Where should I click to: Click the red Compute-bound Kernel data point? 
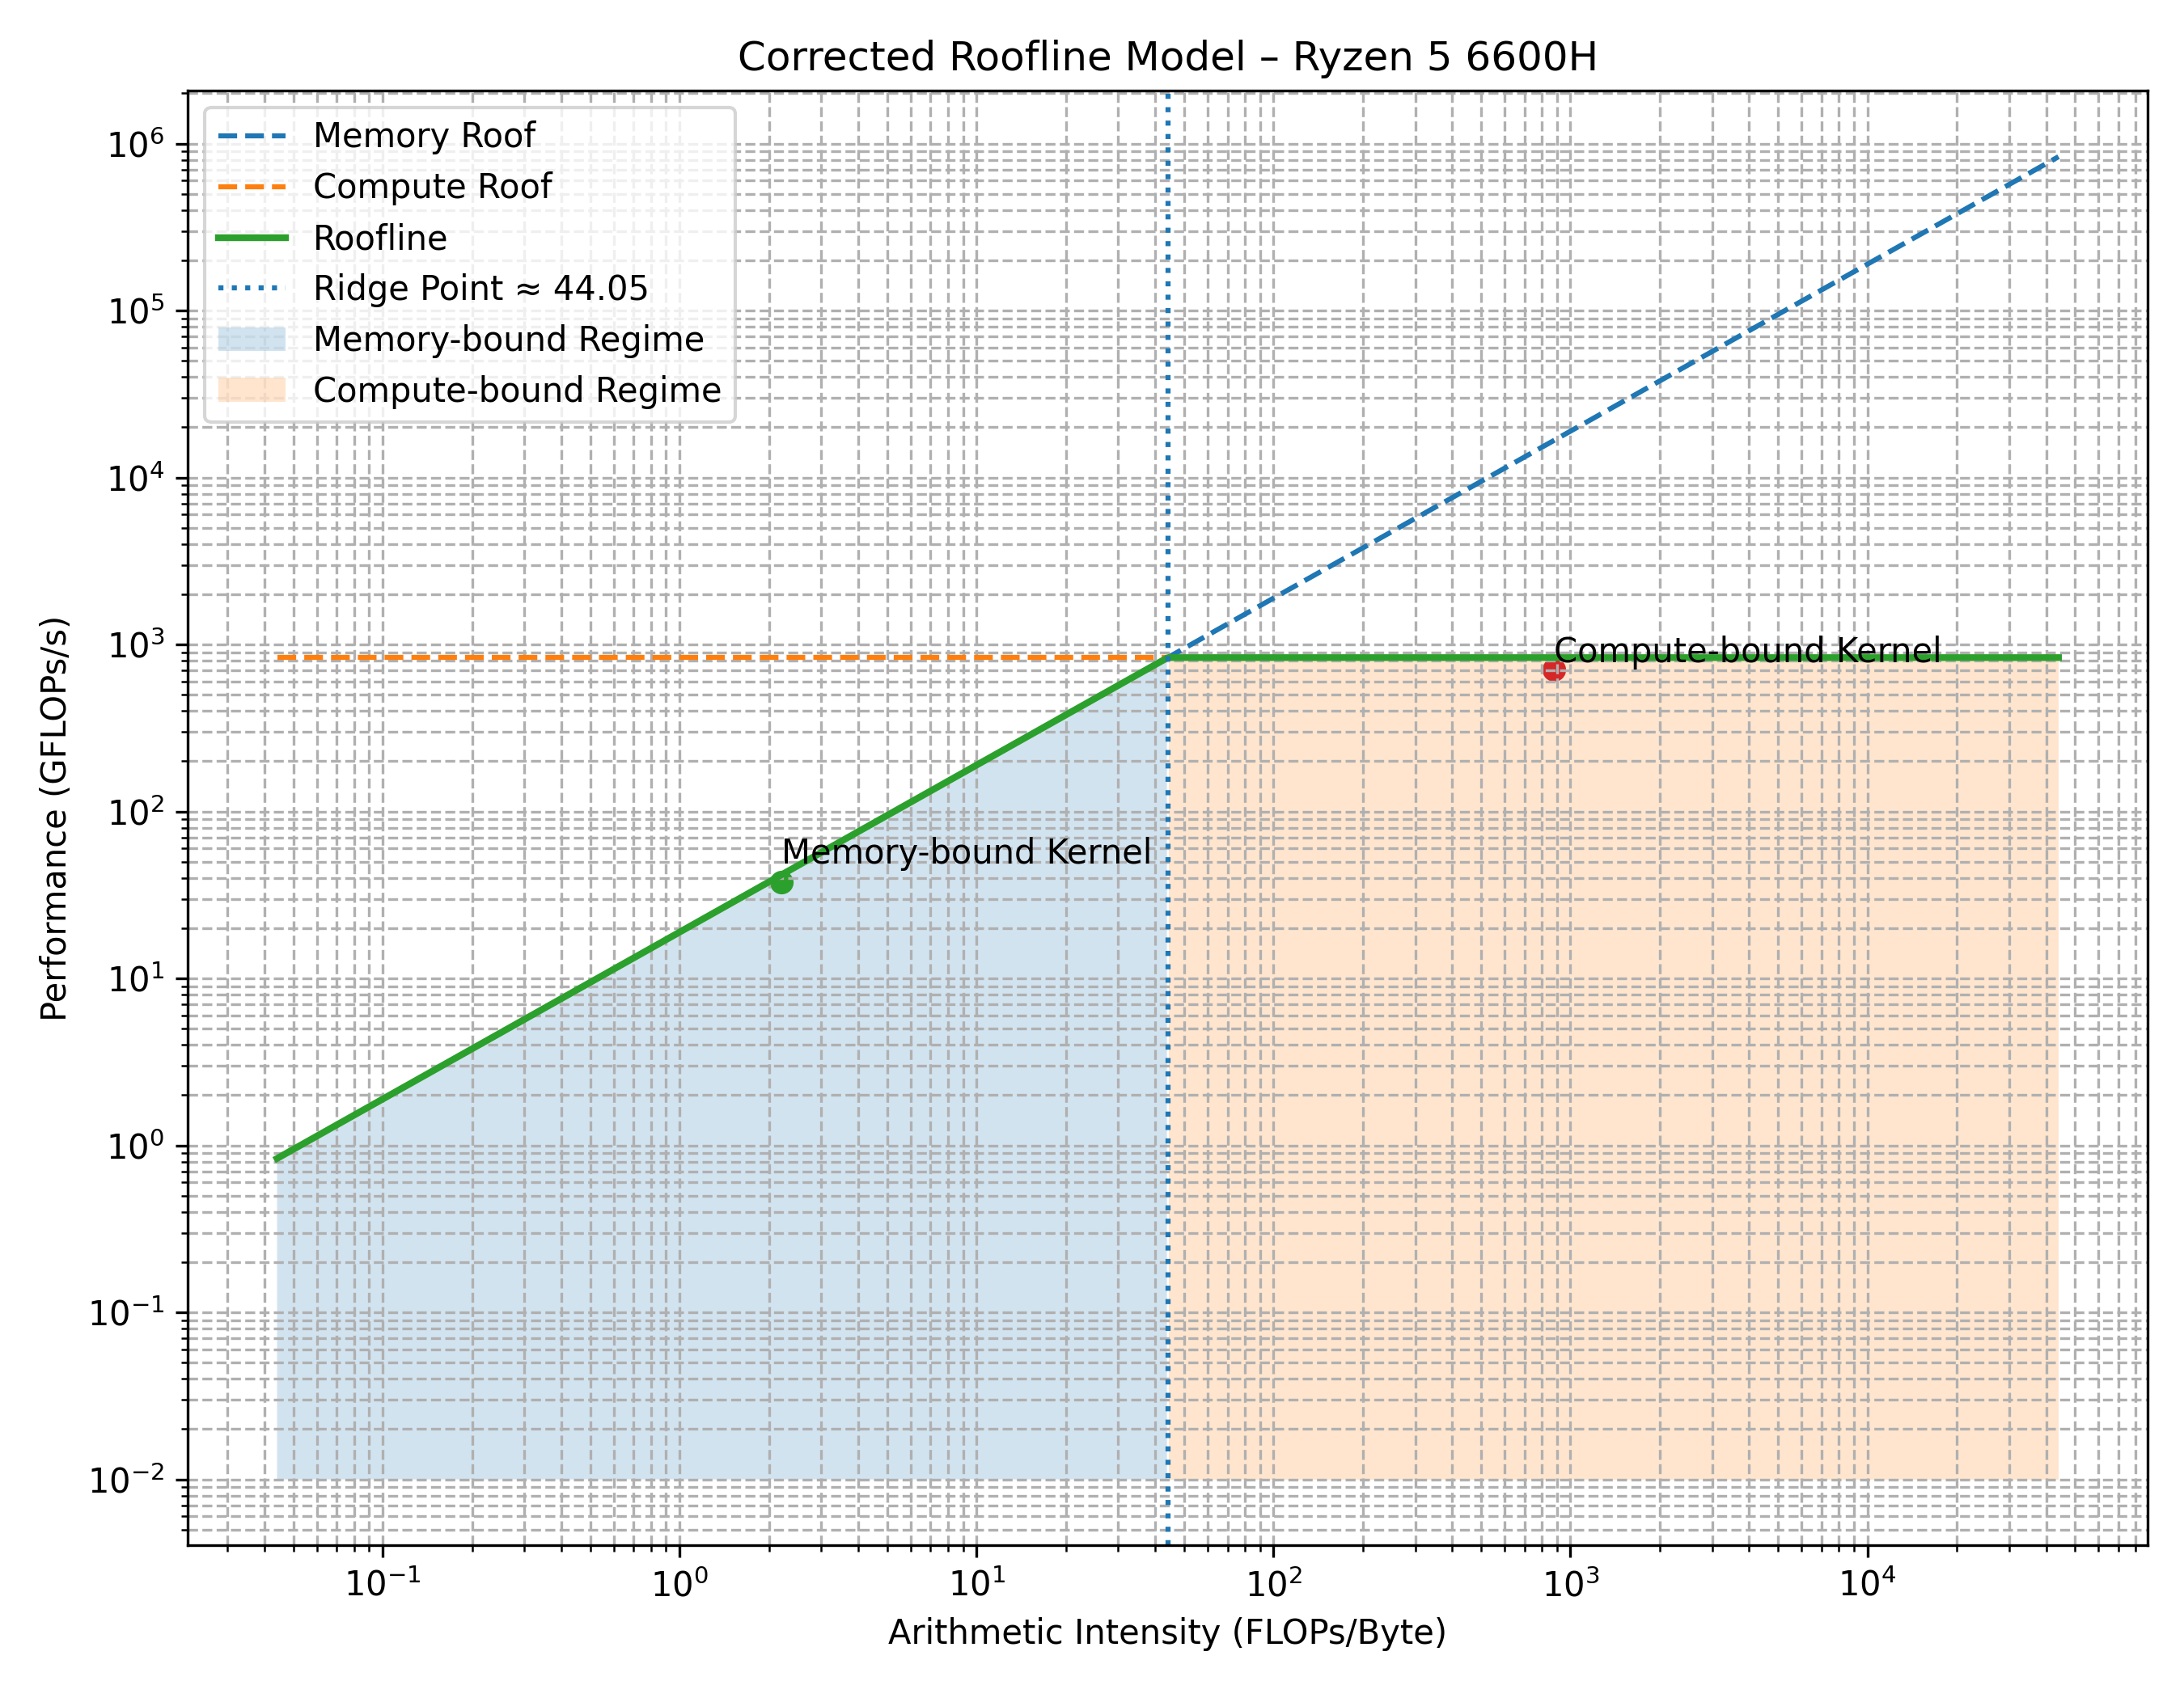point(1553,669)
